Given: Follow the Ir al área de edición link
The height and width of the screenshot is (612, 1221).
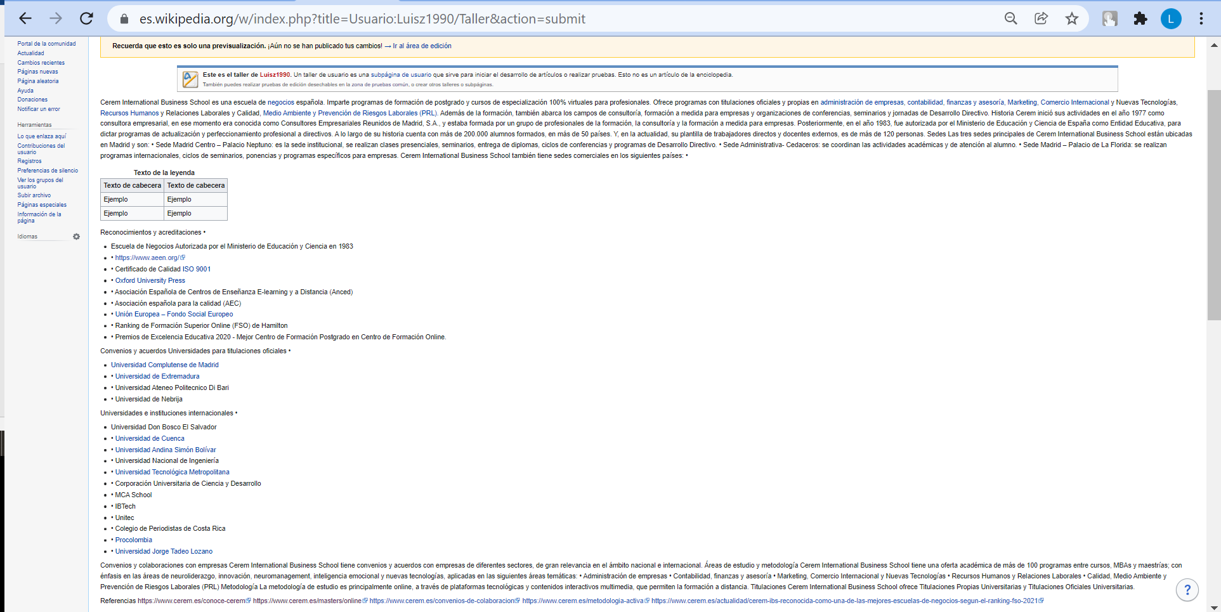Looking at the screenshot, I should point(422,46).
